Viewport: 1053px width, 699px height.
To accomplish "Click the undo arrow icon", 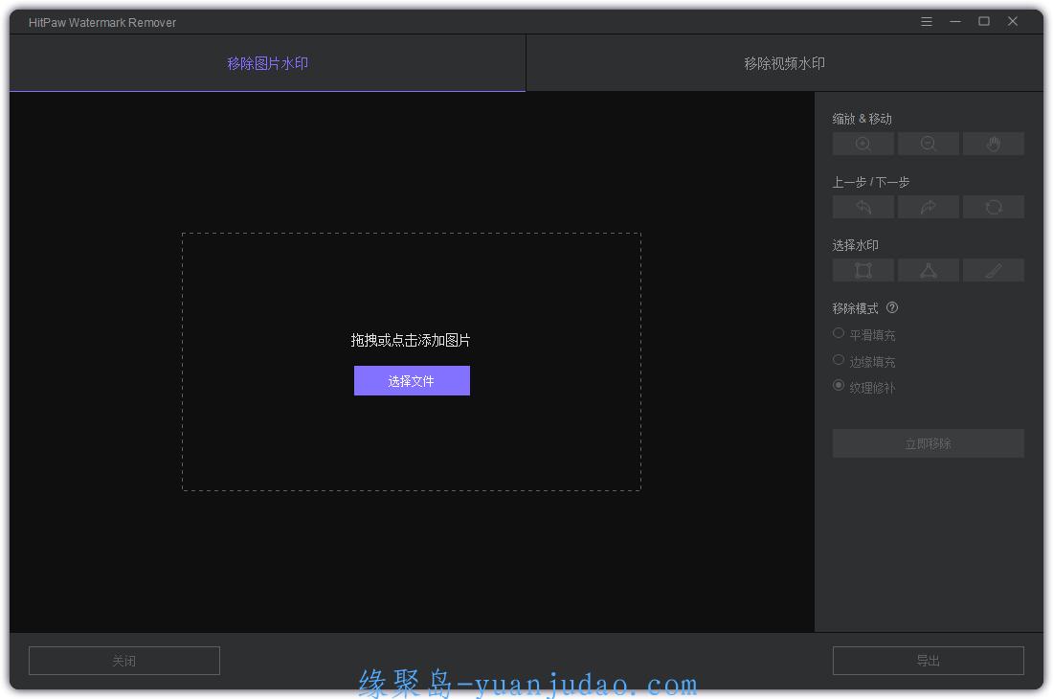I will pos(863,207).
